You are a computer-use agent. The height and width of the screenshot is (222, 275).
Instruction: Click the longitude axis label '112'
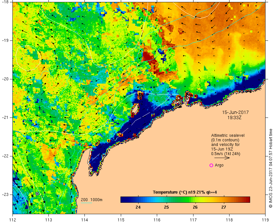(13, 220)
